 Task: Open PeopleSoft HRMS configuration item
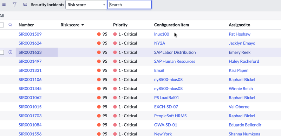pos(170,116)
